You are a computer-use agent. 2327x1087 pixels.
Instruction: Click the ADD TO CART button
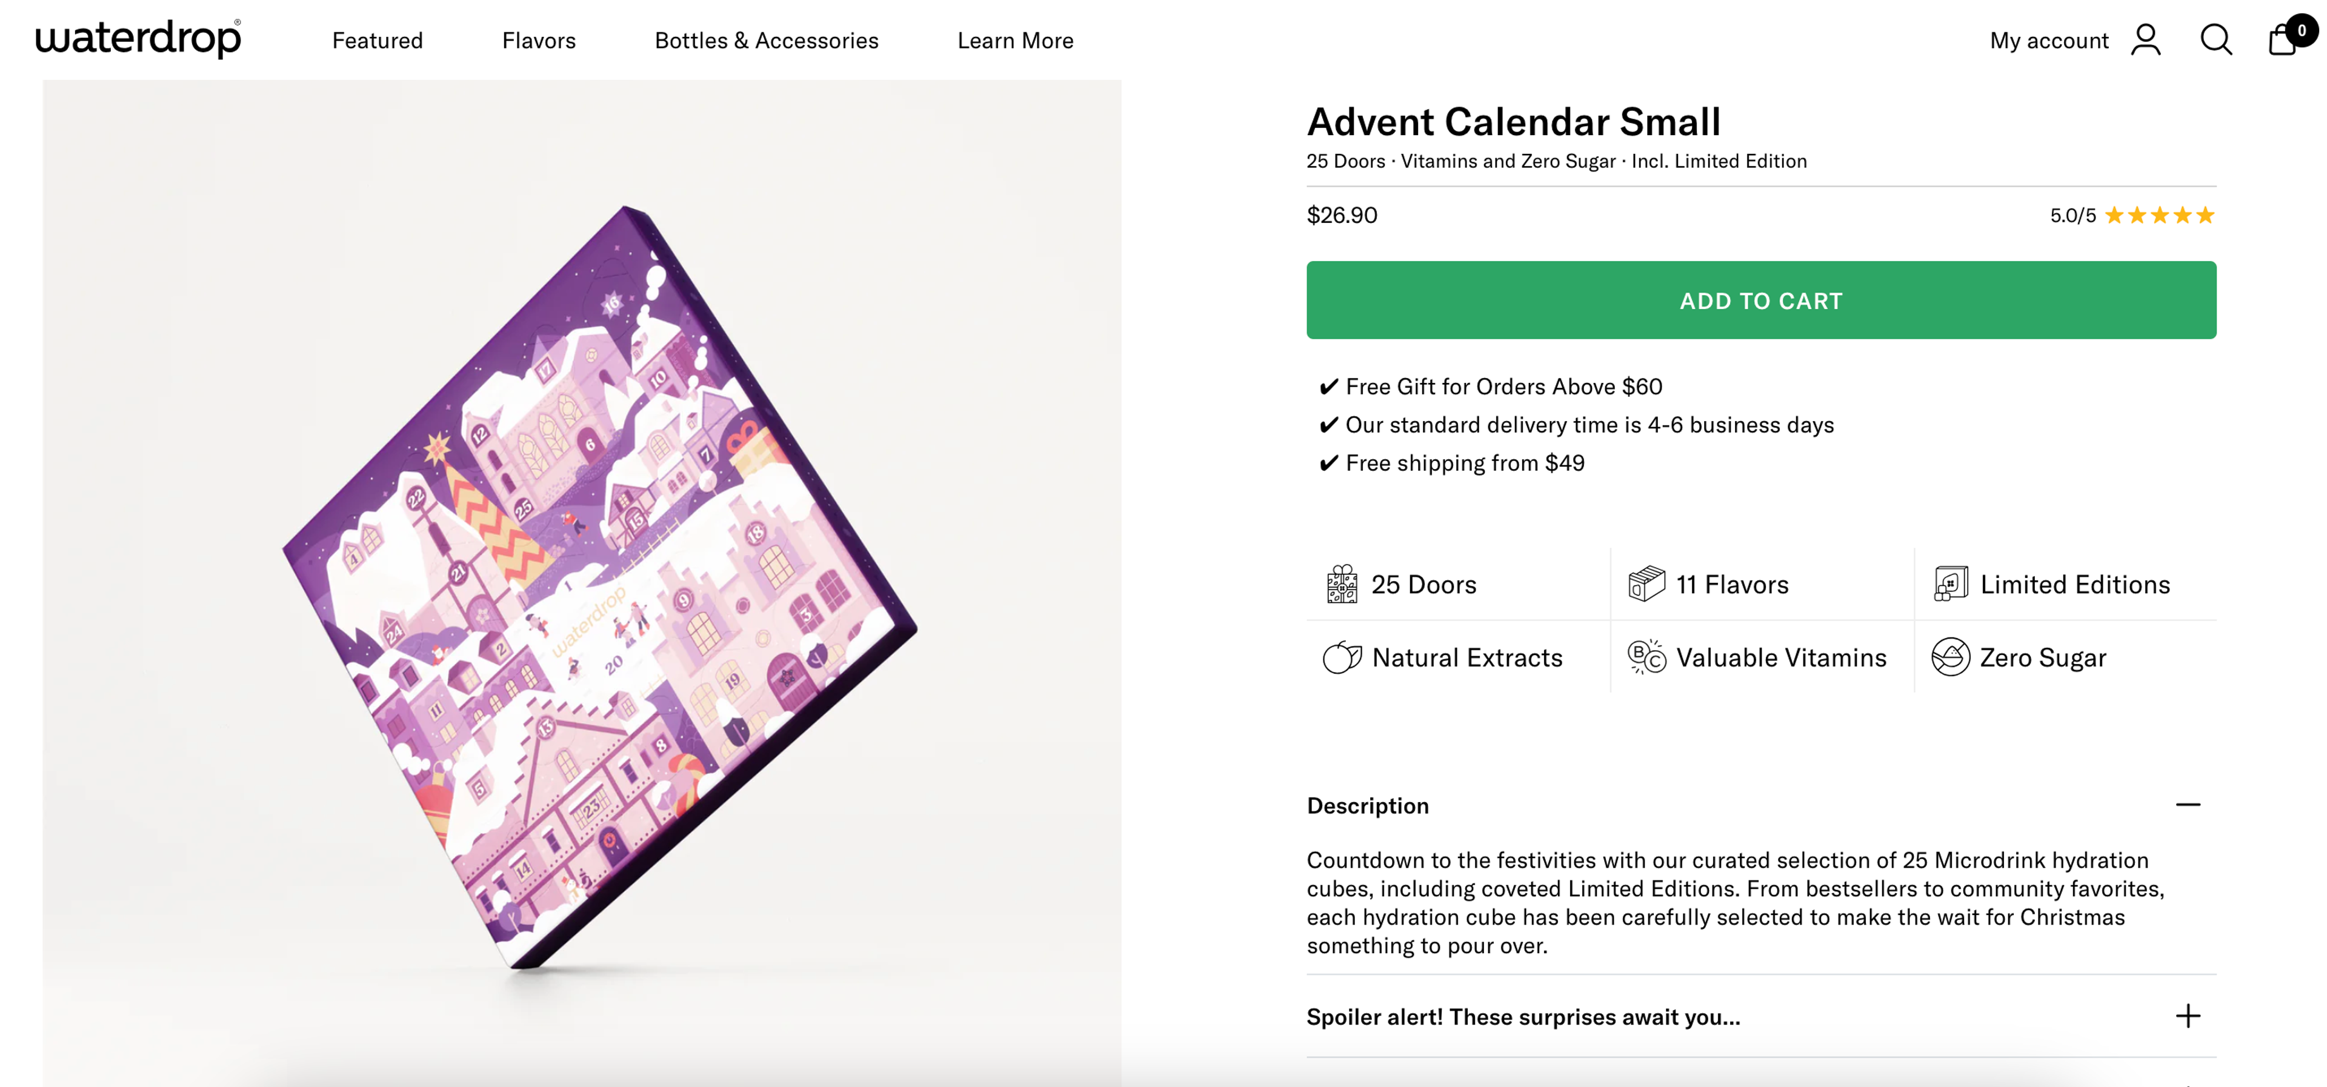click(1760, 301)
